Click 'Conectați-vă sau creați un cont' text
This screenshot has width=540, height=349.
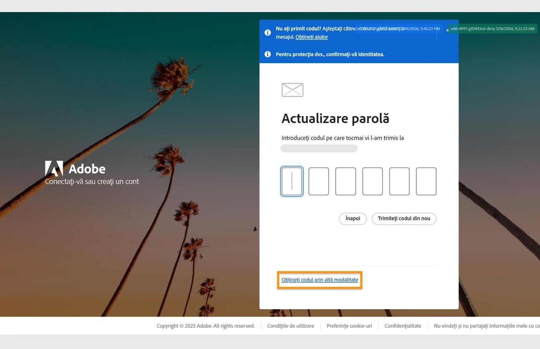click(x=92, y=182)
